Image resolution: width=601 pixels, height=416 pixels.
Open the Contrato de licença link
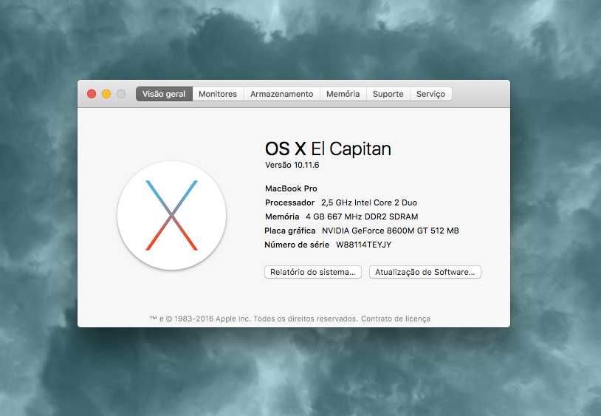(396, 318)
